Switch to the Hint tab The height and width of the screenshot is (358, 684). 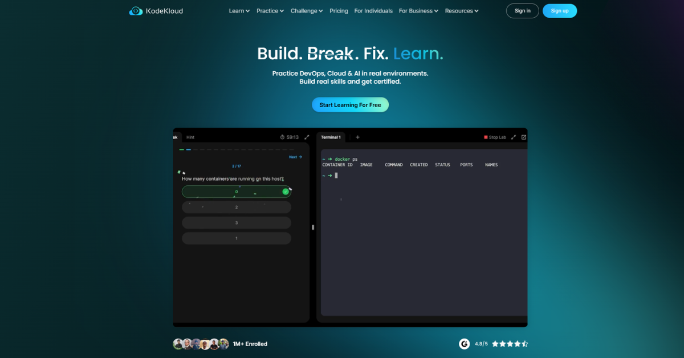190,137
